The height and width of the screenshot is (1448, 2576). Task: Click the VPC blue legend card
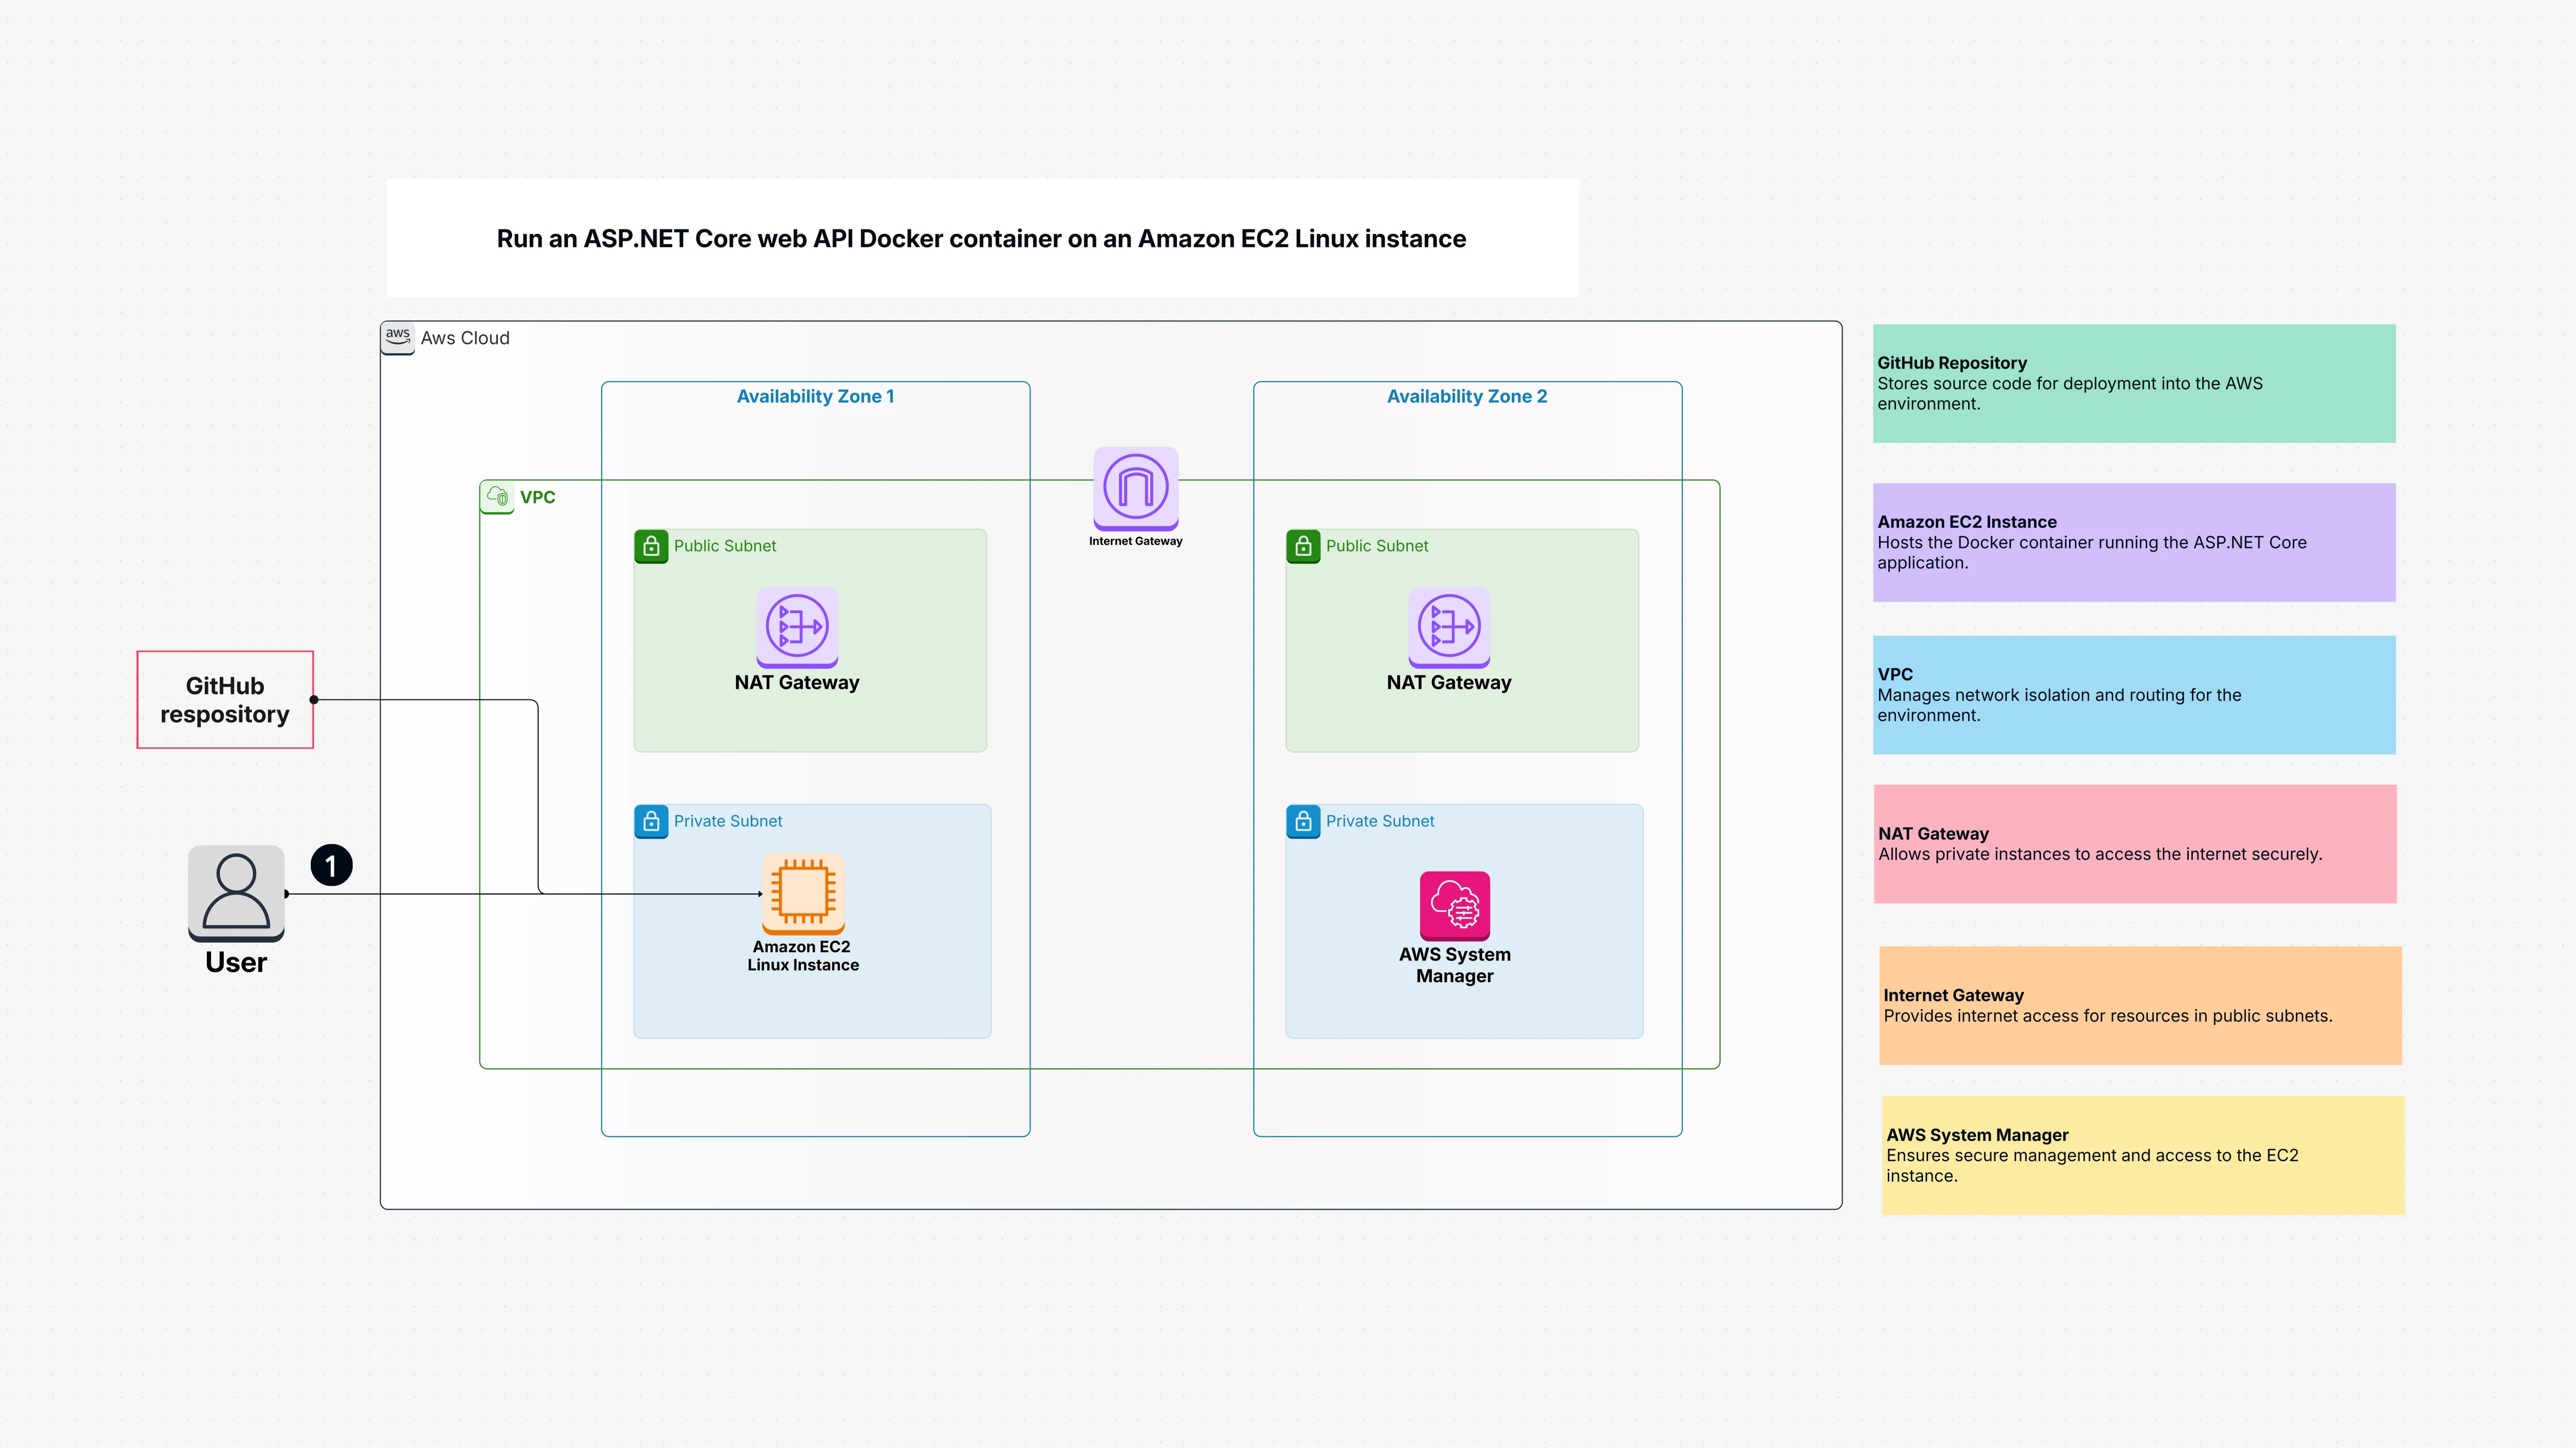(x=2133, y=694)
